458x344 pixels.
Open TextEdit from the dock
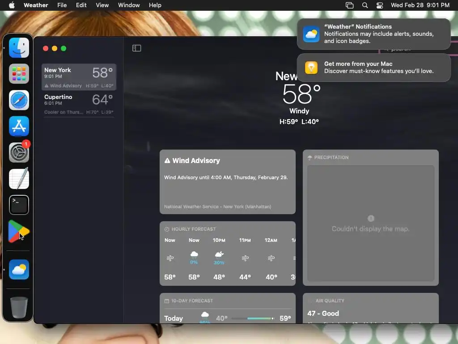click(19, 178)
